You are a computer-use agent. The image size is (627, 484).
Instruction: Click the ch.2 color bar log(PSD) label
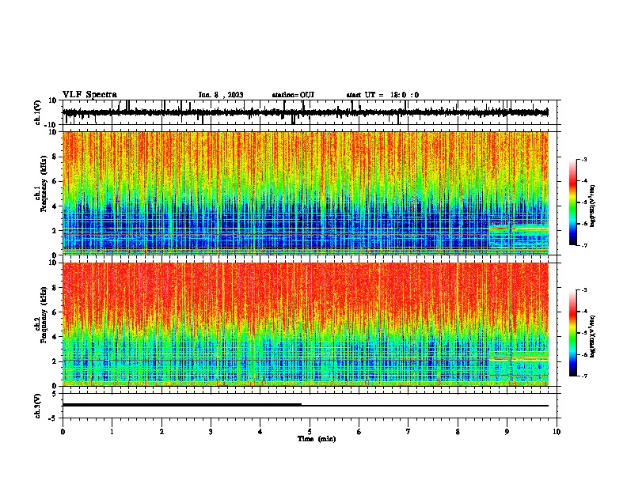pyautogui.click(x=592, y=337)
